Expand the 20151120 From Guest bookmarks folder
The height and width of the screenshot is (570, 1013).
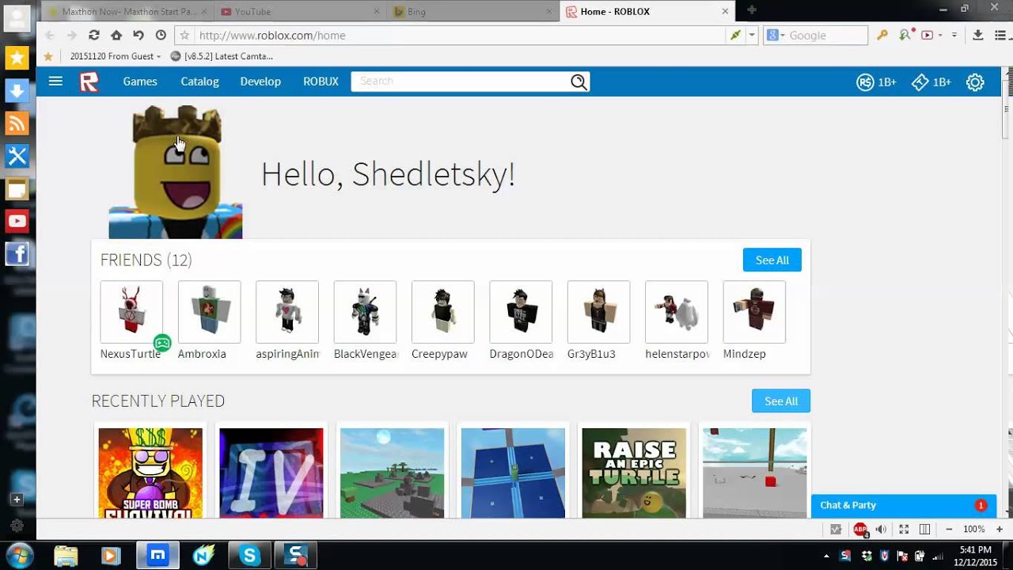tap(116, 56)
